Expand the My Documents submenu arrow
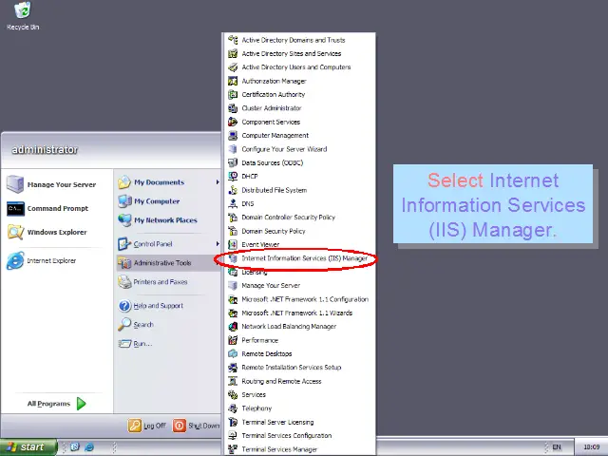This screenshot has width=608, height=456. pyautogui.click(x=218, y=181)
